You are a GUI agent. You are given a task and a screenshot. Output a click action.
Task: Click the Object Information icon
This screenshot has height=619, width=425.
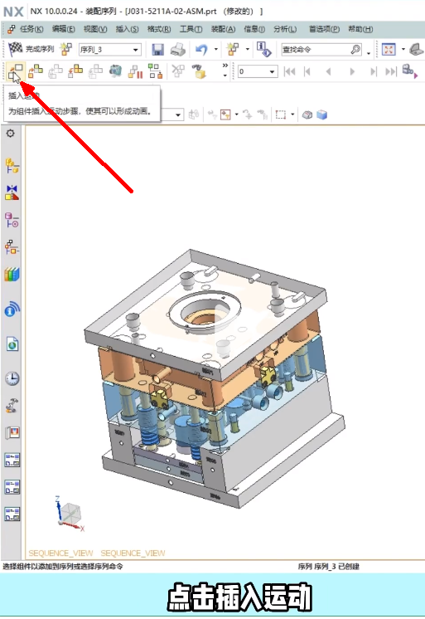coord(263,49)
